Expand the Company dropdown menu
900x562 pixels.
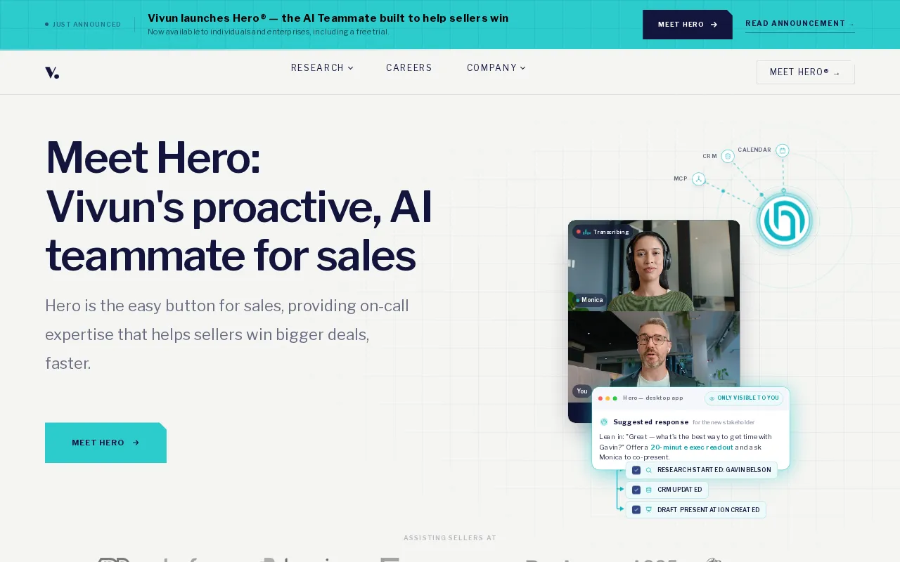pyautogui.click(x=496, y=68)
